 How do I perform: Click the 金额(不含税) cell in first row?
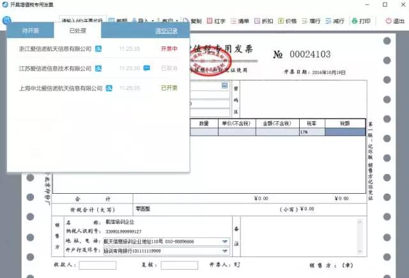point(277,132)
